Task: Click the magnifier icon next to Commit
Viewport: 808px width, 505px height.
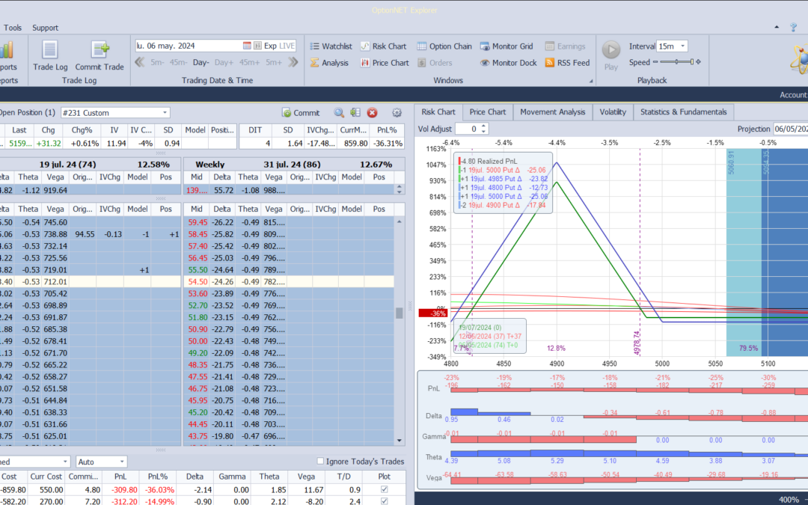Action: coord(339,113)
